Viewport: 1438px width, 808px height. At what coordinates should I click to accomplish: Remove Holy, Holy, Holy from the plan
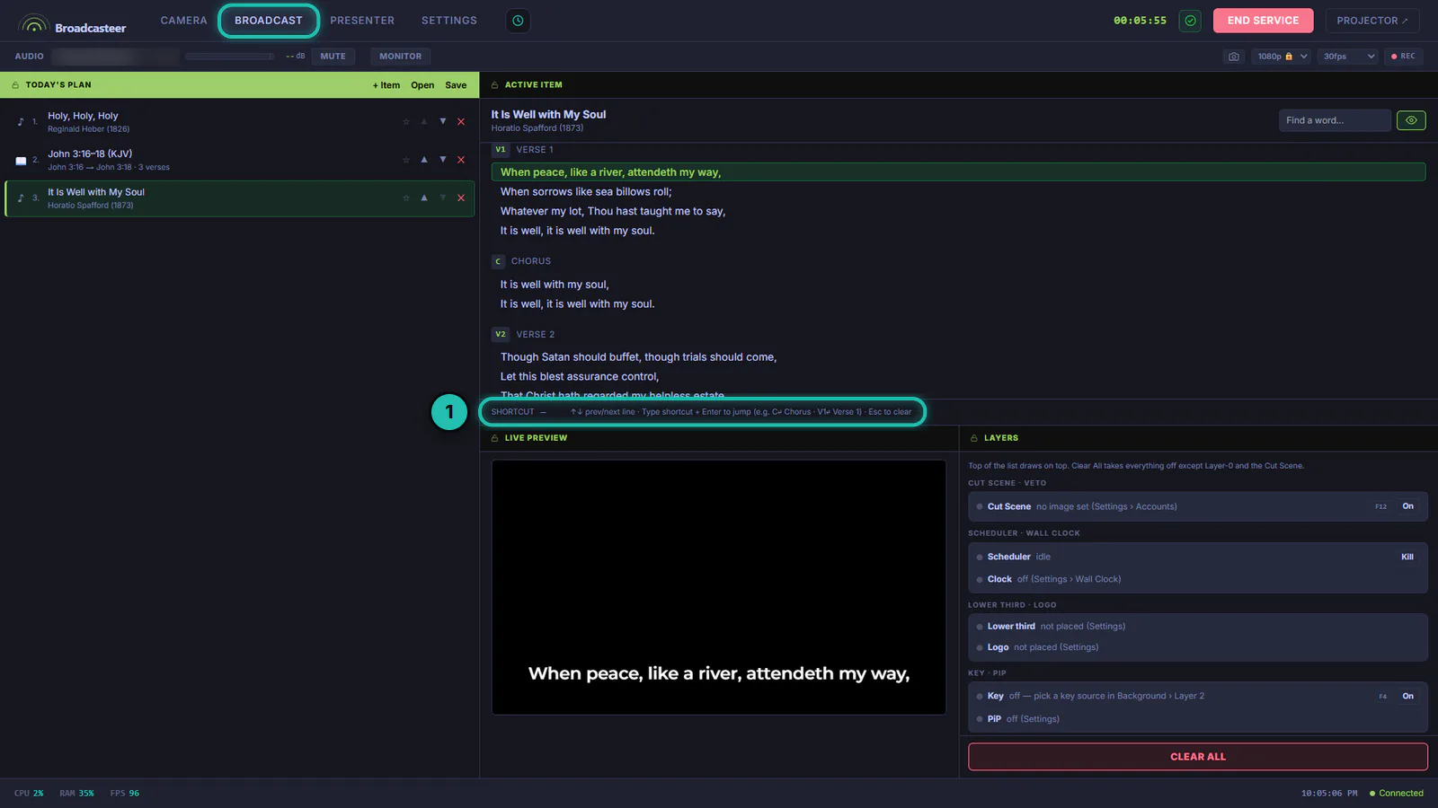coord(461,121)
